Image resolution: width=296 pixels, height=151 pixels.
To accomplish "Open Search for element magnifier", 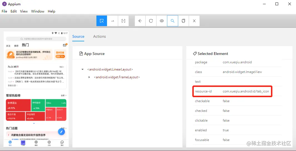I will tap(173, 21).
